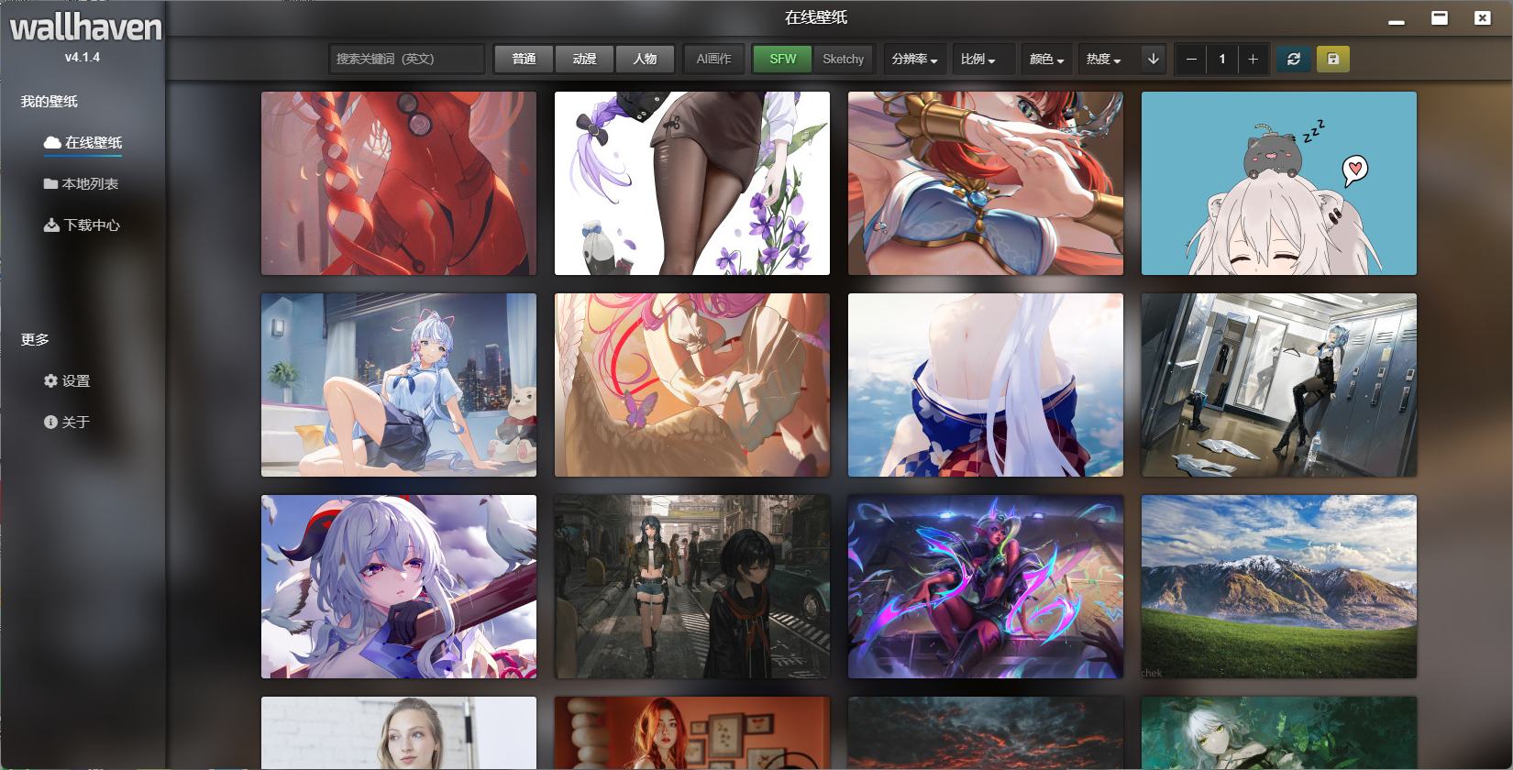Screen dimensions: 1513x770
Task: Open the neon purple demon character wallpaper
Action: click(x=986, y=587)
